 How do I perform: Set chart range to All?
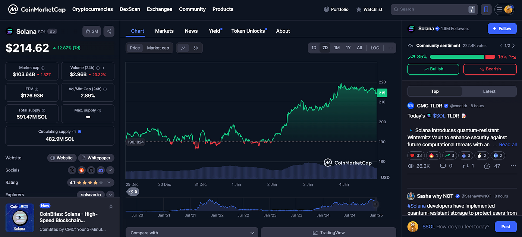click(359, 48)
